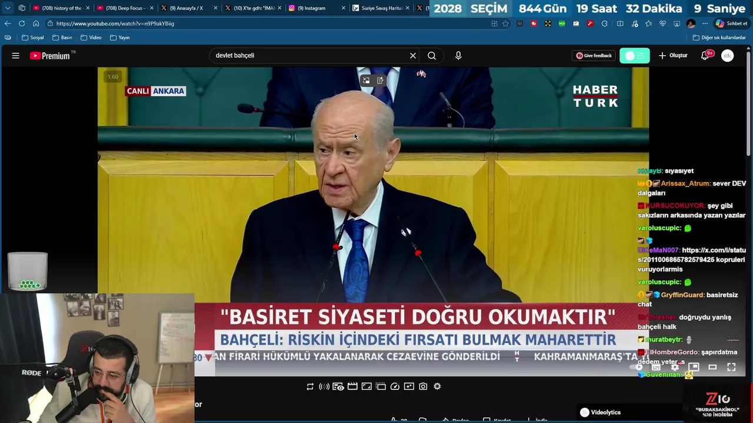Open the Yayın bookmarks folder

tap(119, 38)
